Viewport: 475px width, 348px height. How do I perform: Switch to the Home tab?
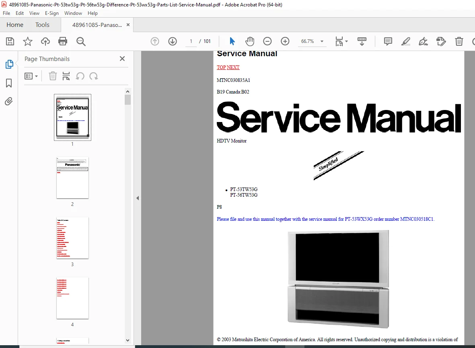pos(15,25)
